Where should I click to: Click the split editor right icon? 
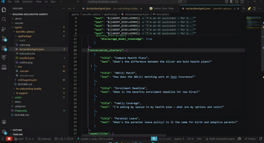pyautogui.click(x=255, y=9)
